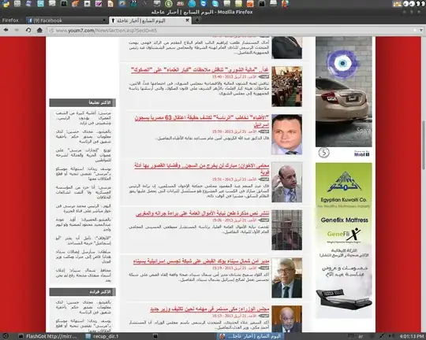Click the thumbnail of man behind cage bars
This screenshot has height=340, width=426.
pos(286,230)
